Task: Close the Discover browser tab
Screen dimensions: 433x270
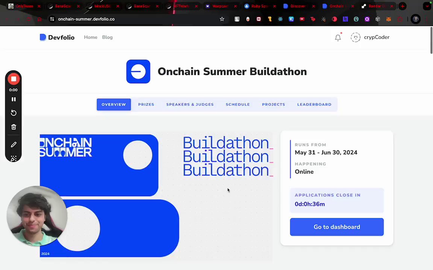Action: point(313,6)
